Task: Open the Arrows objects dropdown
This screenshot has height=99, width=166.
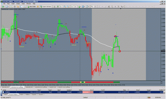Action: (x=122, y=7)
